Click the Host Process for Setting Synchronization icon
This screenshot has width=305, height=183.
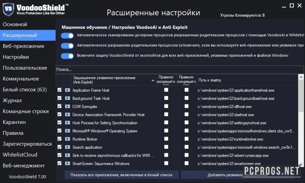click(67, 123)
